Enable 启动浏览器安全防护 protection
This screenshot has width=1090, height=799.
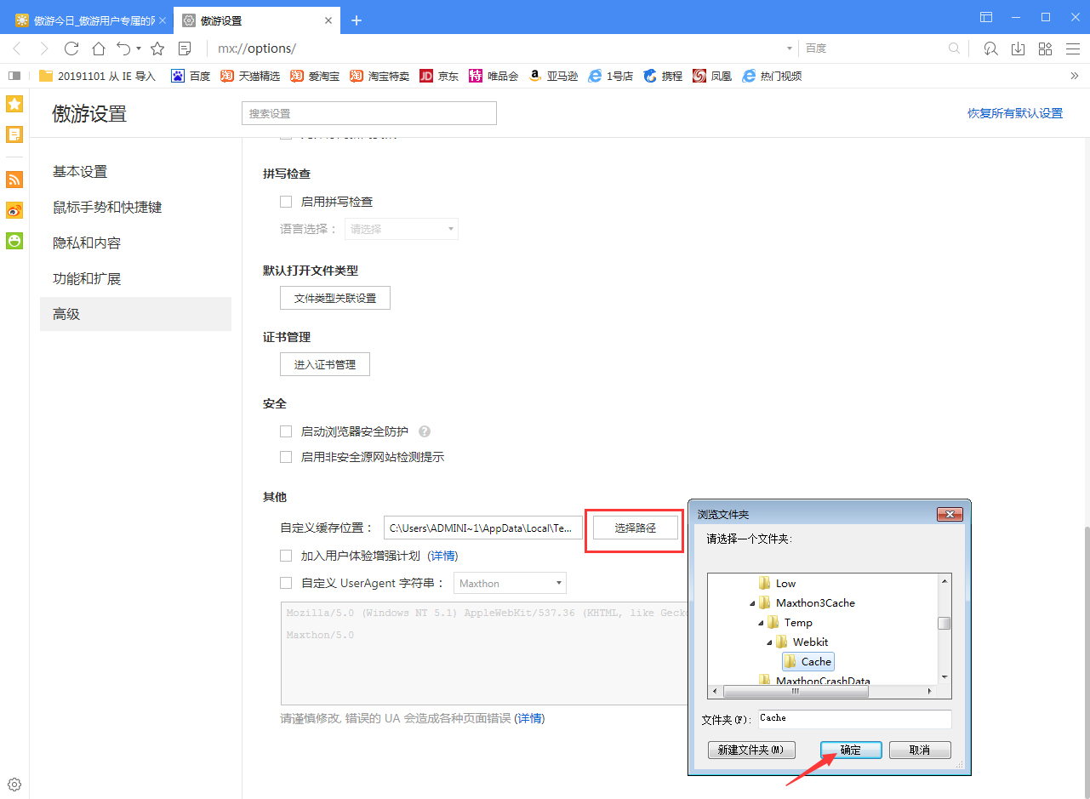tap(286, 431)
